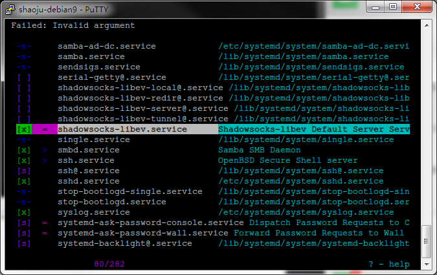Image resolution: width=437 pixels, height=275 pixels.
Task: Click the 'Failed: Invalid argument' message
Action: point(73,25)
